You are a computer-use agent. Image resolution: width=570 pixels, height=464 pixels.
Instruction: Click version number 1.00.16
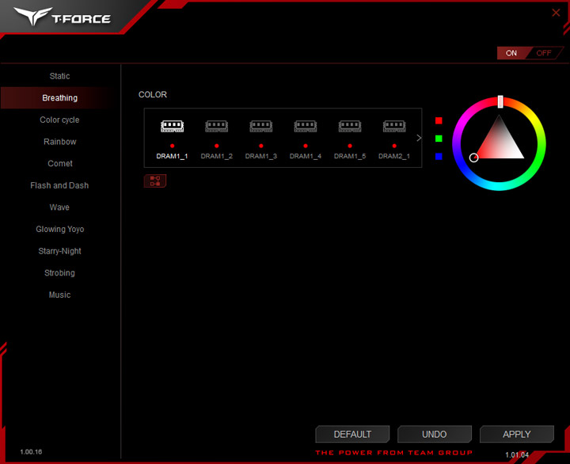(31, 451)
